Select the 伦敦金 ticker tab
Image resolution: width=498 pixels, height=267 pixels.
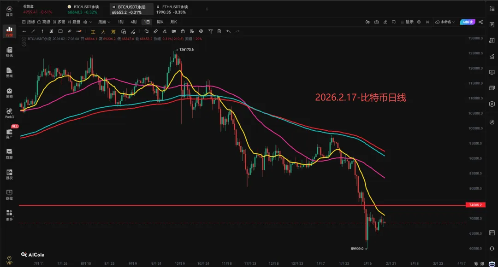[37, 9]
